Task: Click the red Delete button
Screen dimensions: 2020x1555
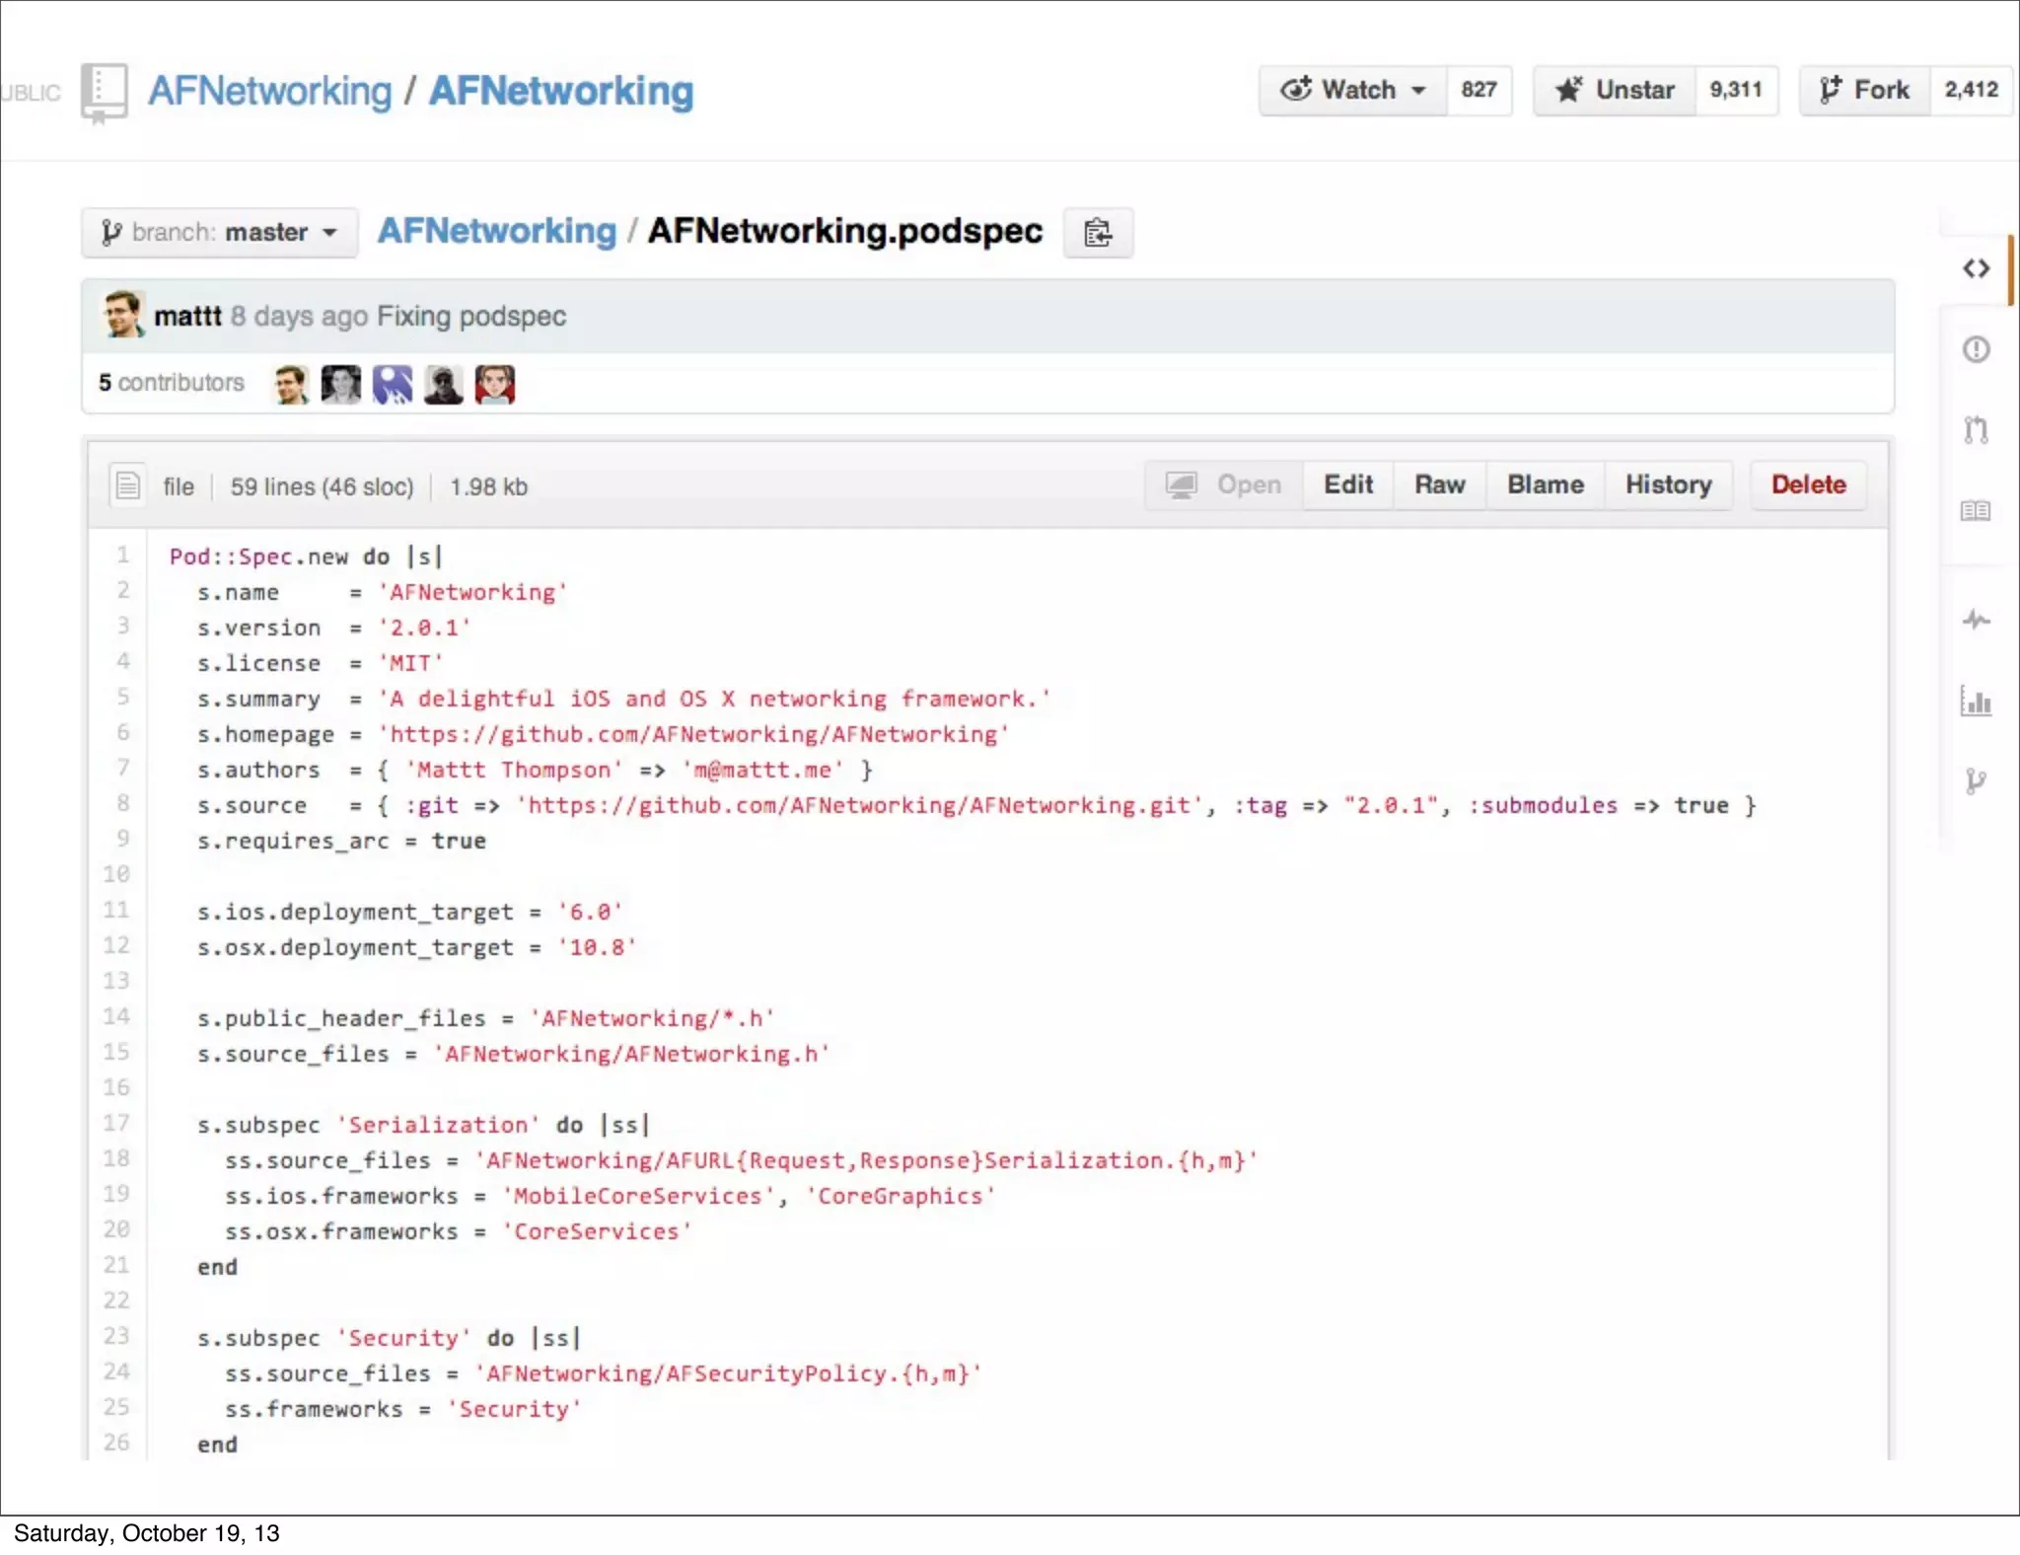Action: pos(1808,485)
